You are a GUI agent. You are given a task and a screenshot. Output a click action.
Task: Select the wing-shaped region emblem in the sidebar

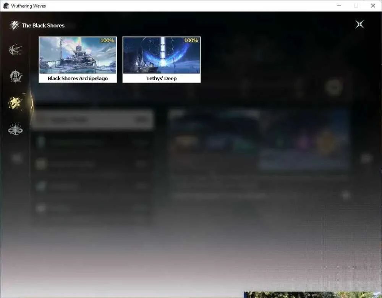(x=15, y=50)
